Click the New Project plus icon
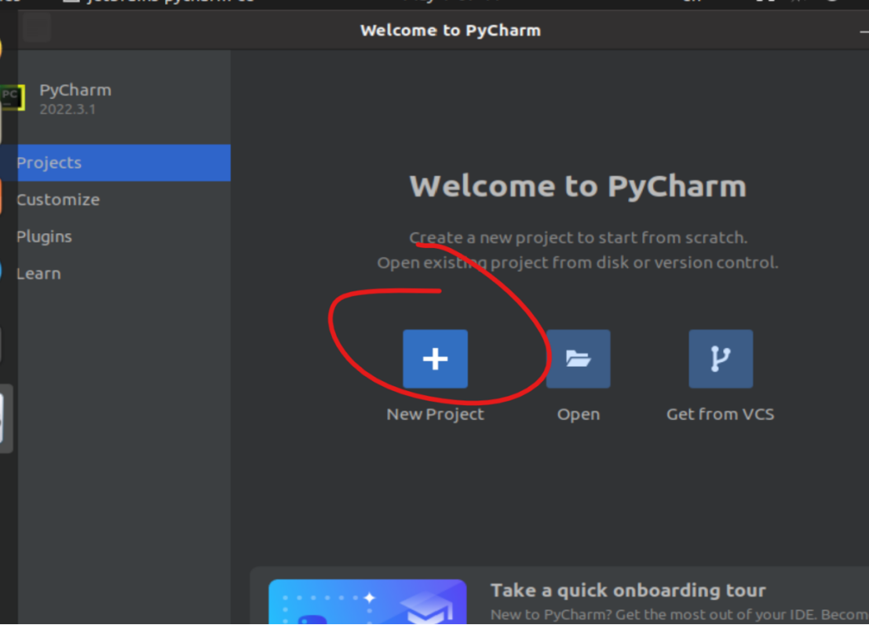Viewport: 869px width, 625px height. pyautogui.click(x=435, y=359)
